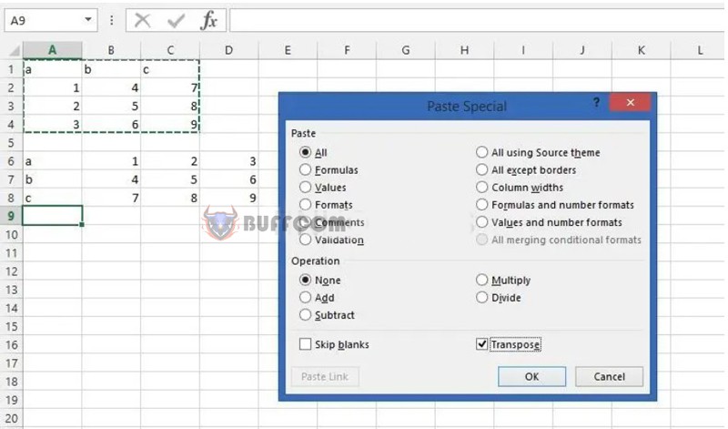
Task: Click the Cancel X icon in formula bar
Action: [142, 20]
